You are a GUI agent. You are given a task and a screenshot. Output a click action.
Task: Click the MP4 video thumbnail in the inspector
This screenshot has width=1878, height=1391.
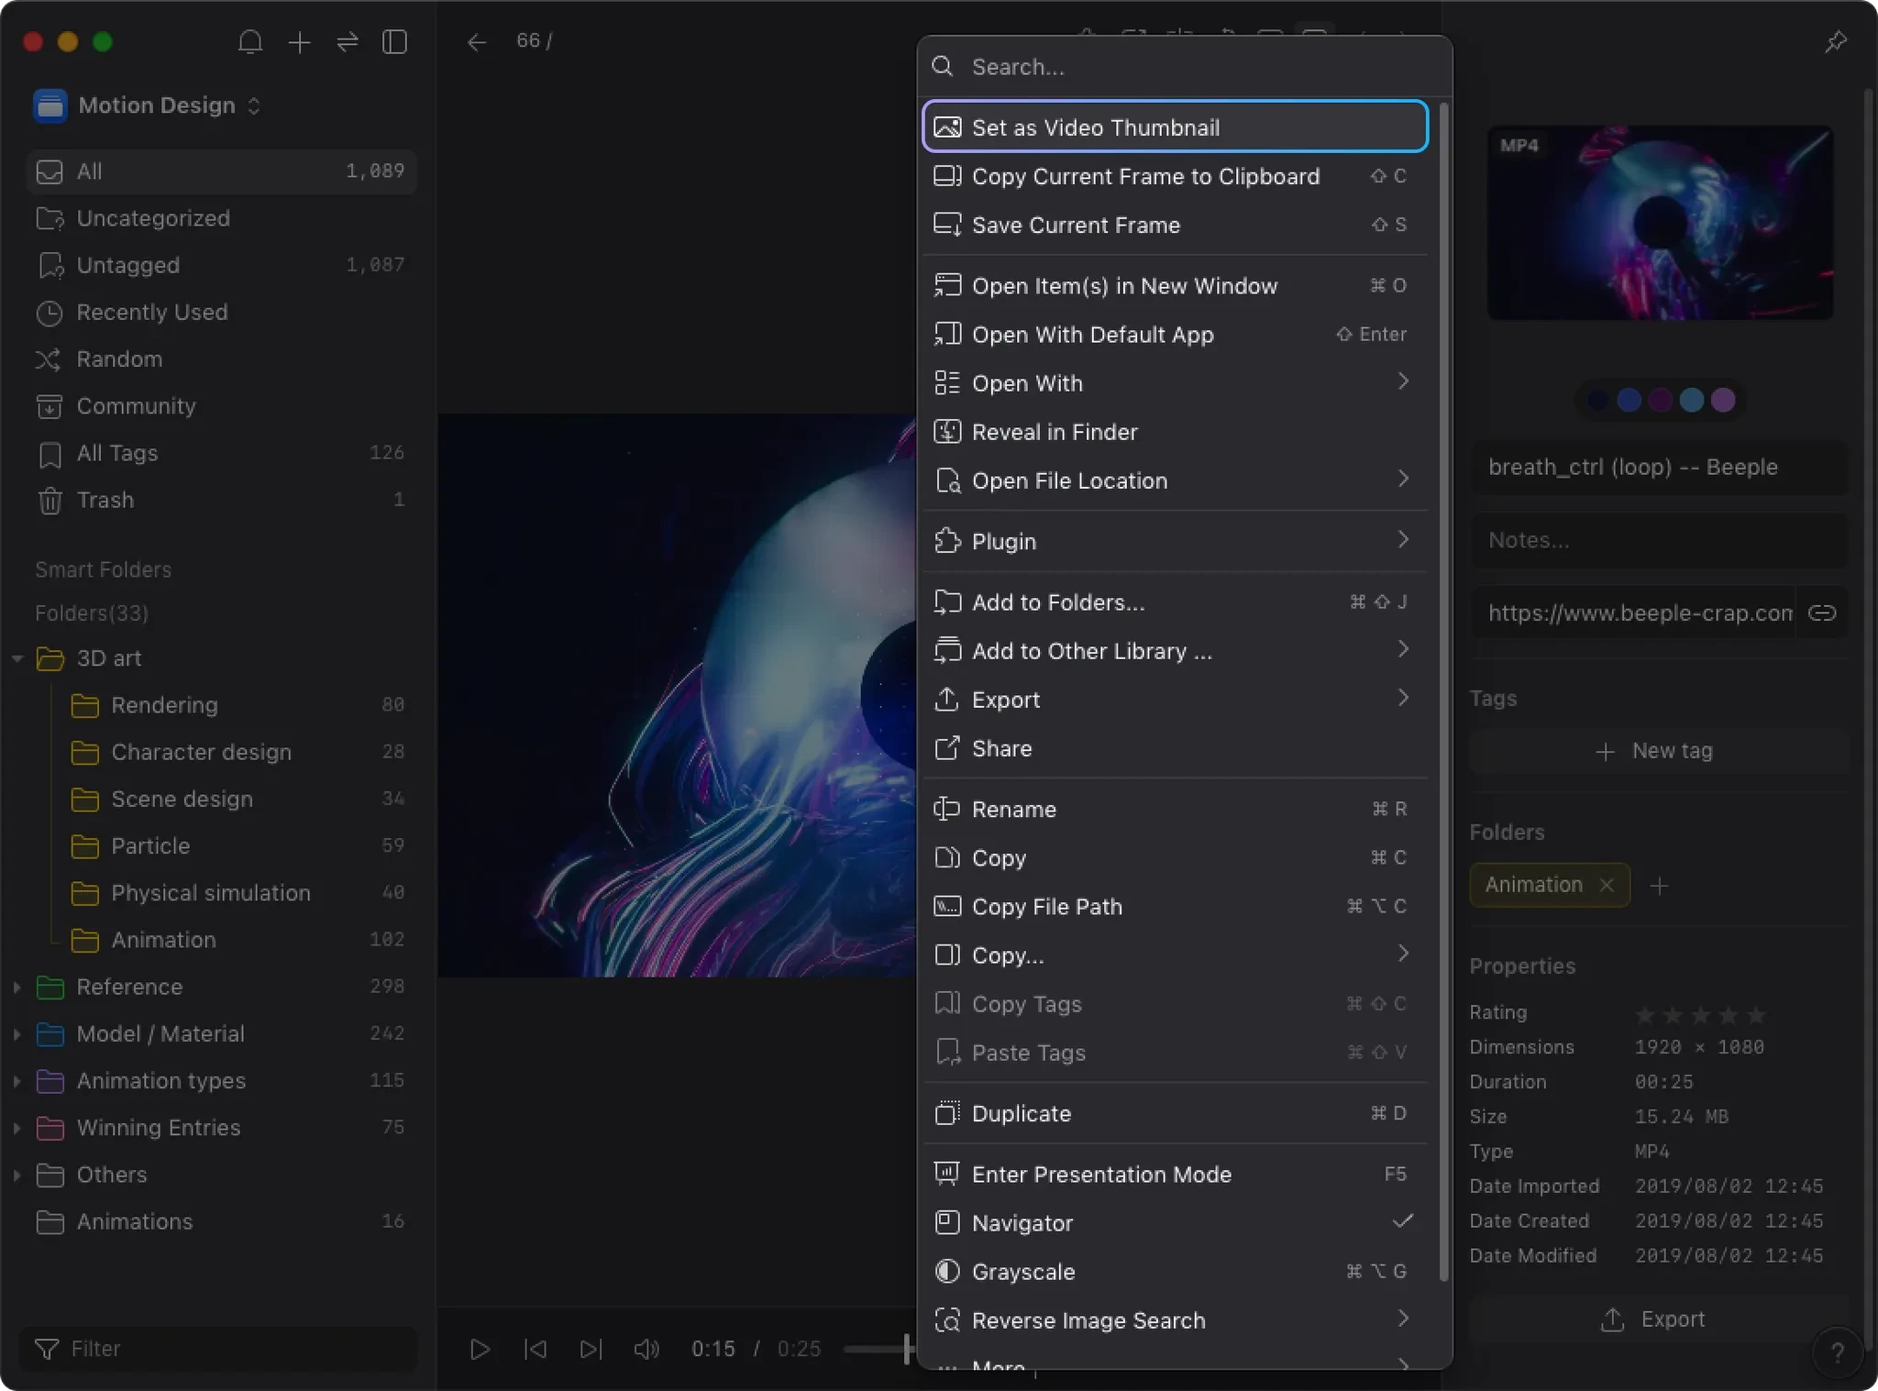click(x=1659, y=223)
